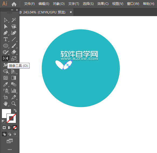Change screen mode button
The width and height of the screenshot is (157, 153).
pyautogui.click(x=10, y=141)
